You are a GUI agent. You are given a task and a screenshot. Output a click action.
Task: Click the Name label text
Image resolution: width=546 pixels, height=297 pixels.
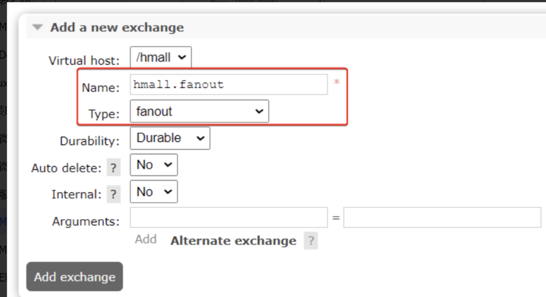pyautogui.click(x=101, y=88)
